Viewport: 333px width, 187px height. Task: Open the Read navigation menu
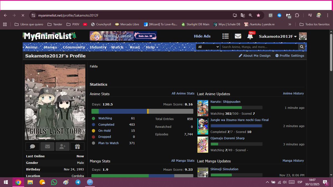tap(135, 47)
